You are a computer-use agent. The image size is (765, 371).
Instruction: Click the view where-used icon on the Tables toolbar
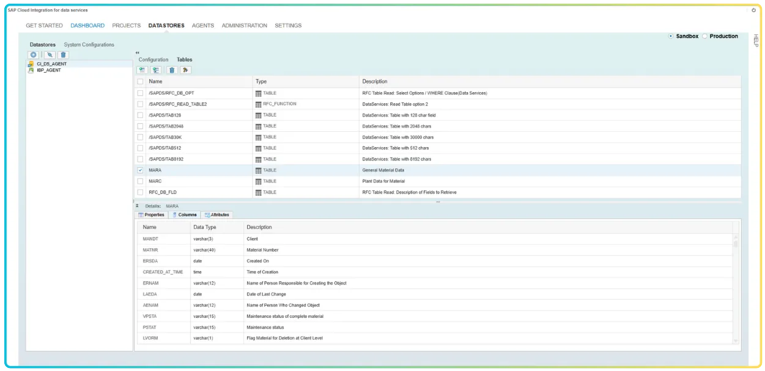[x=185, y=70]
